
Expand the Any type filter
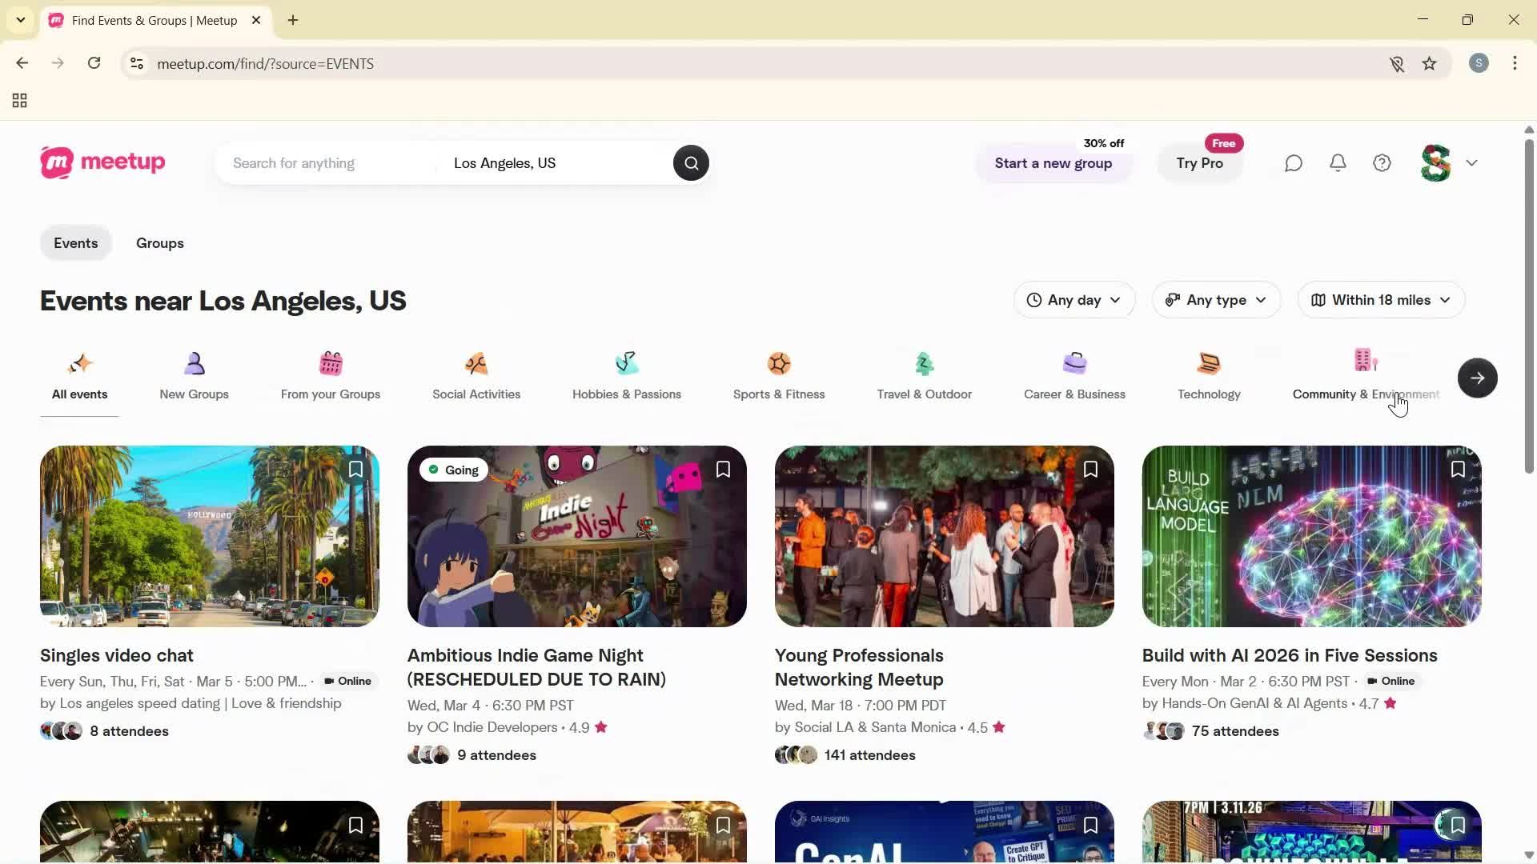coord(1215,299)
